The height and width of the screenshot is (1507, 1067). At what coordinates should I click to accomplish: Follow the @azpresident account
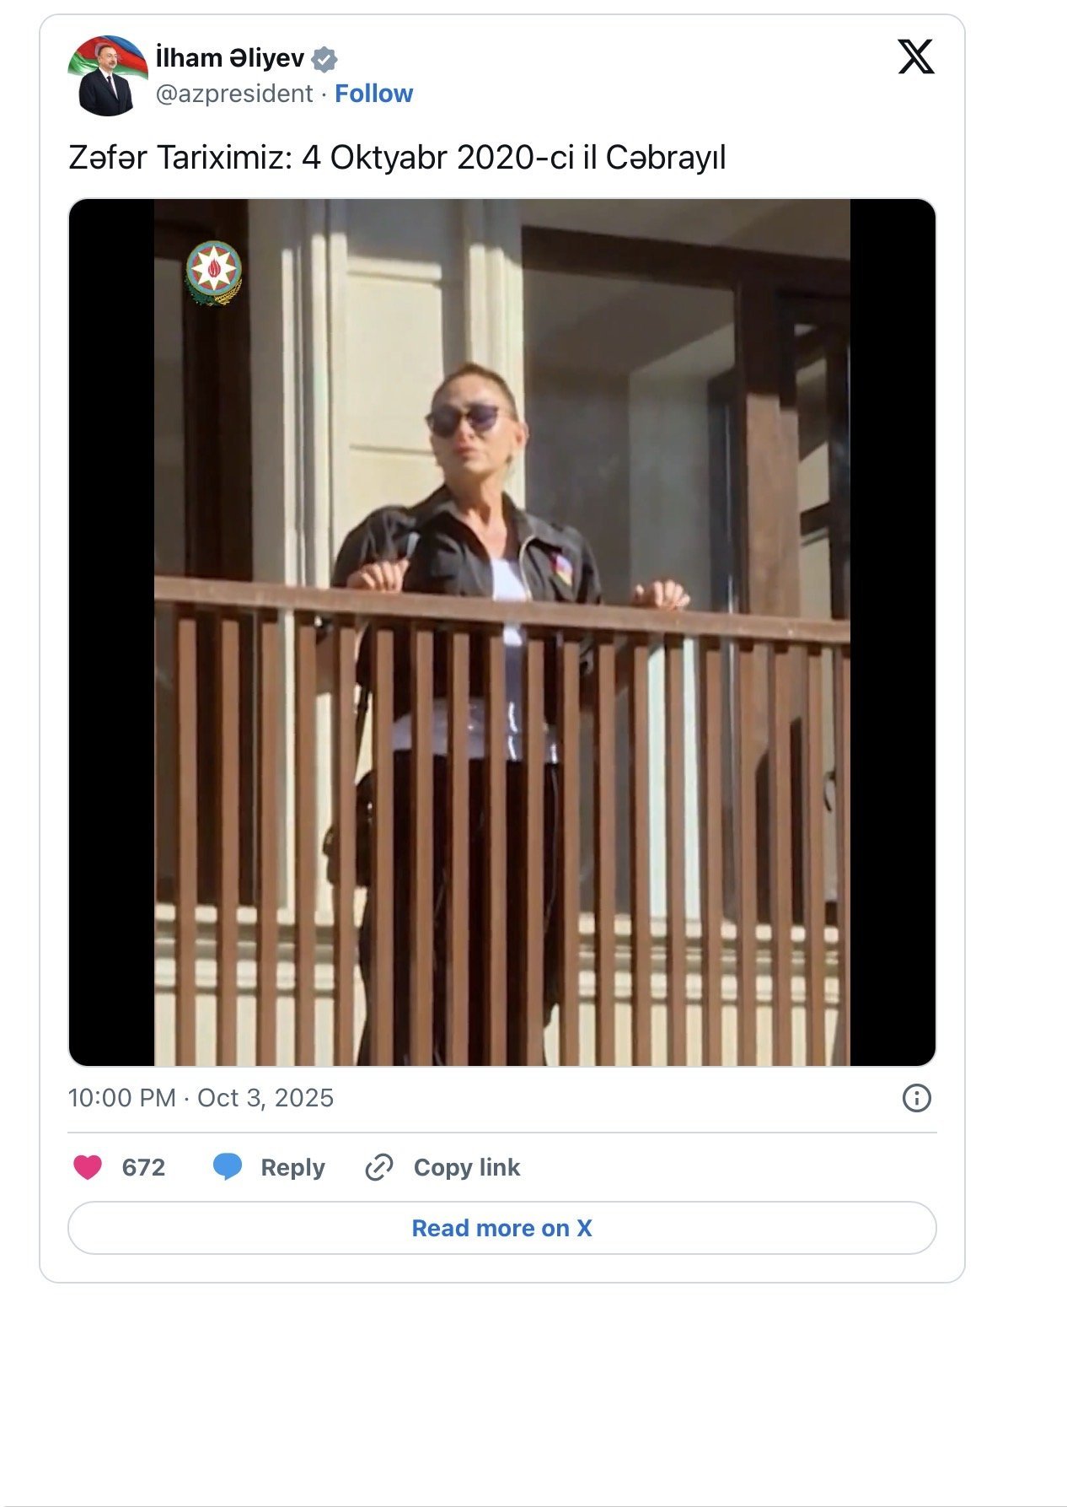373,94
